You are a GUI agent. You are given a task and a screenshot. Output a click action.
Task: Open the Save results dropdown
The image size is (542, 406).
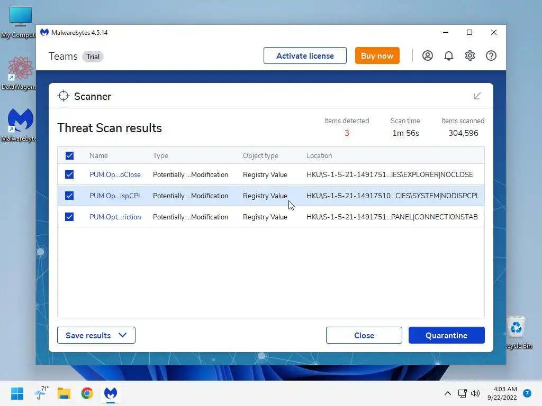pyautogui.click(x=96, y=335)
